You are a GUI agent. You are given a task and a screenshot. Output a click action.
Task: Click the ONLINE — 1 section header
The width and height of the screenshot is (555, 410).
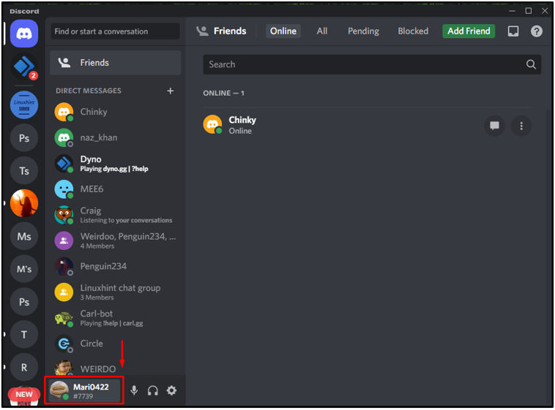pyautogui.click(x=224, y=94)
